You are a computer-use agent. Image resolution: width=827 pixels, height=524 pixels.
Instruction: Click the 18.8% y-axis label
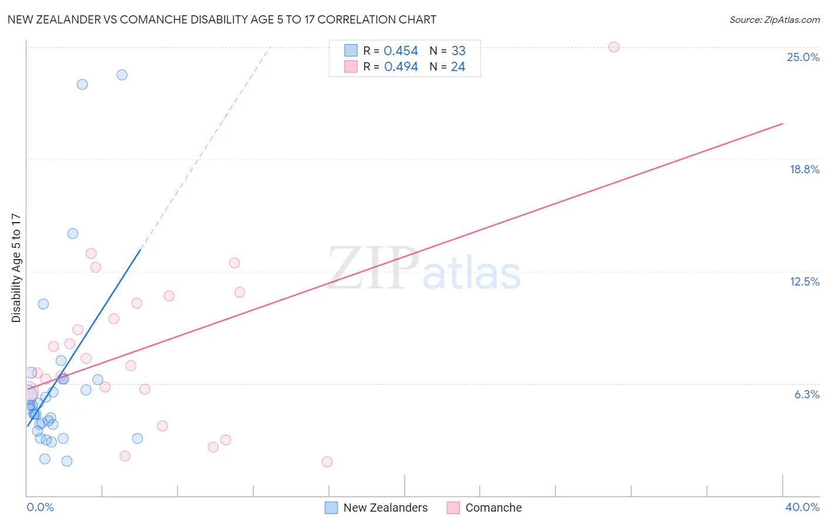[x=804, y=169]
